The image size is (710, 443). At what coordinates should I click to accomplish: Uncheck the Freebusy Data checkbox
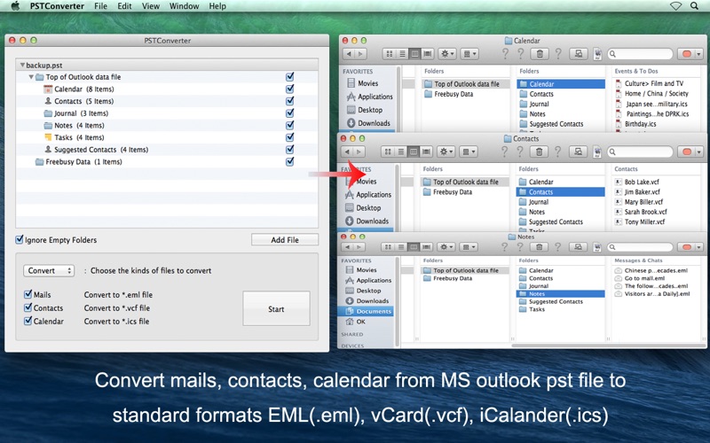coord(290,161)
